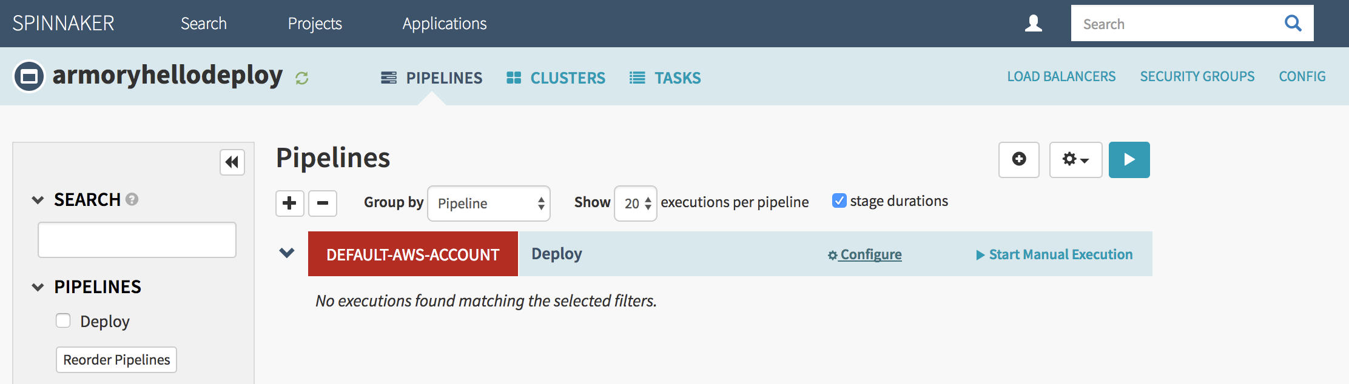The height and width of the screenshot is (384, 1349).
Task: Collapse the Deploy pipeline group chevron
Action: (287, 253)
